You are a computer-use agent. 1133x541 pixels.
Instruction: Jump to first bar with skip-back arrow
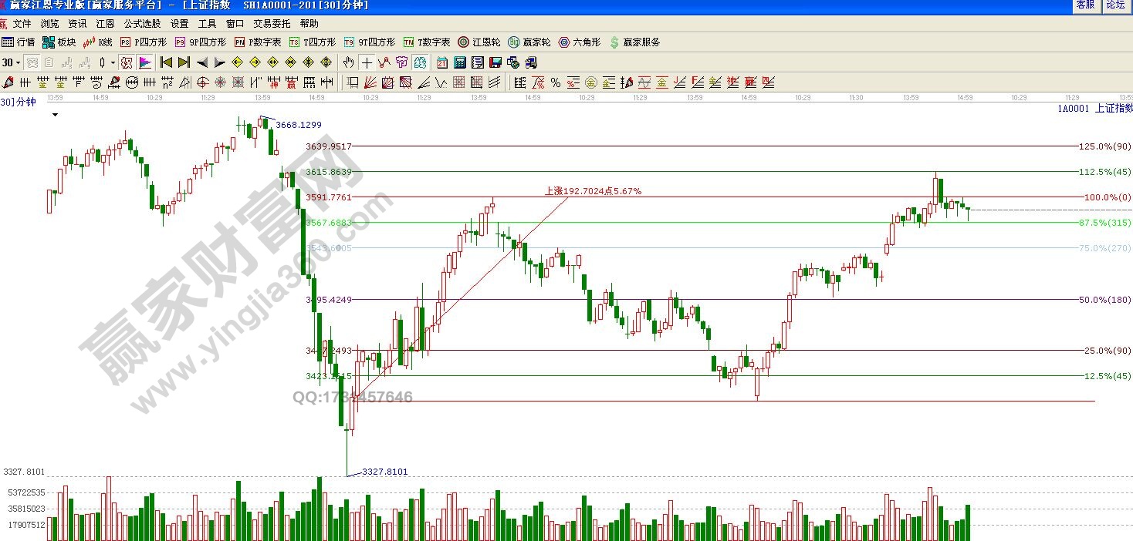click(166, 62)
